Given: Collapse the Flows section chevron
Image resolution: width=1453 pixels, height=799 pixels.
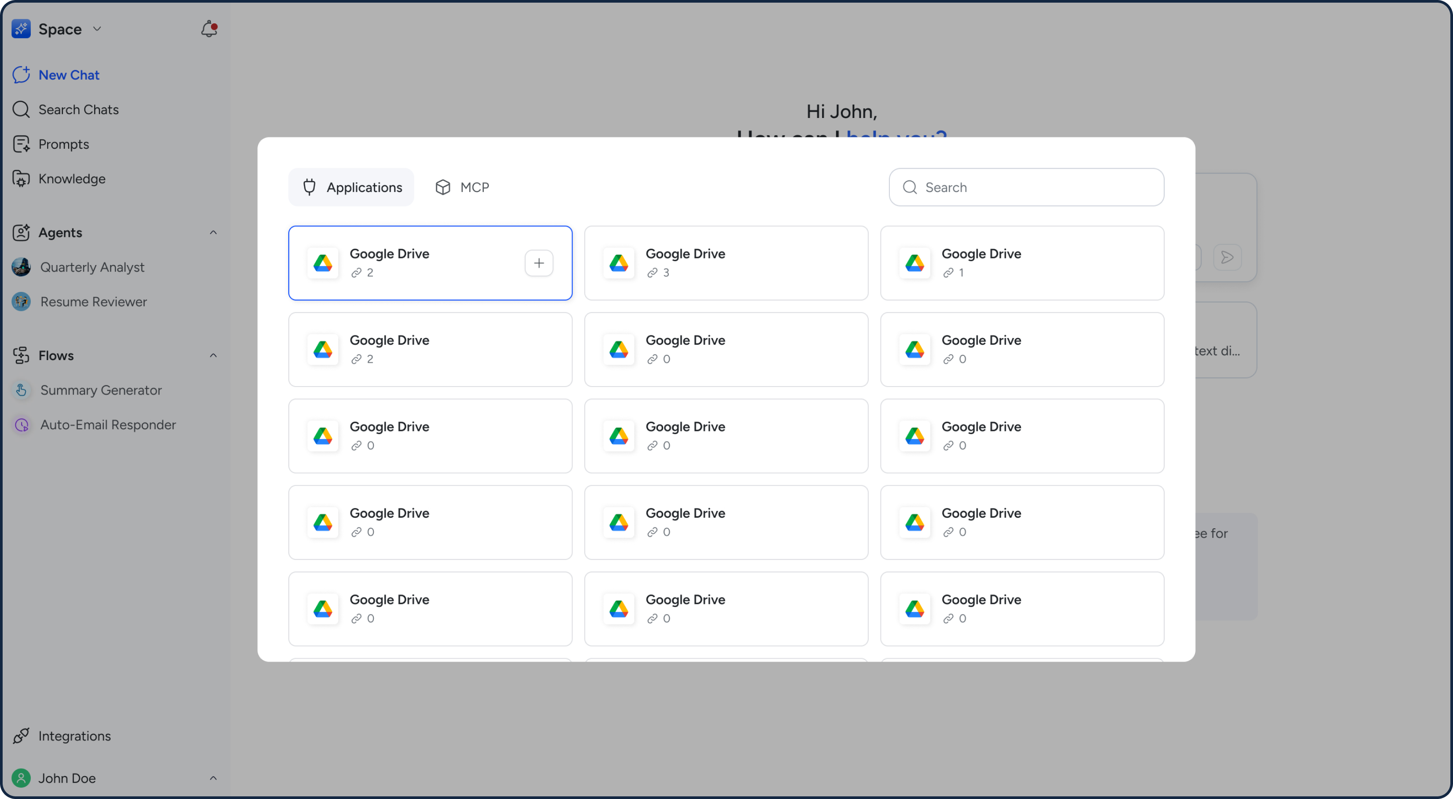Looking at the screenshot, I should click(213, 355).
